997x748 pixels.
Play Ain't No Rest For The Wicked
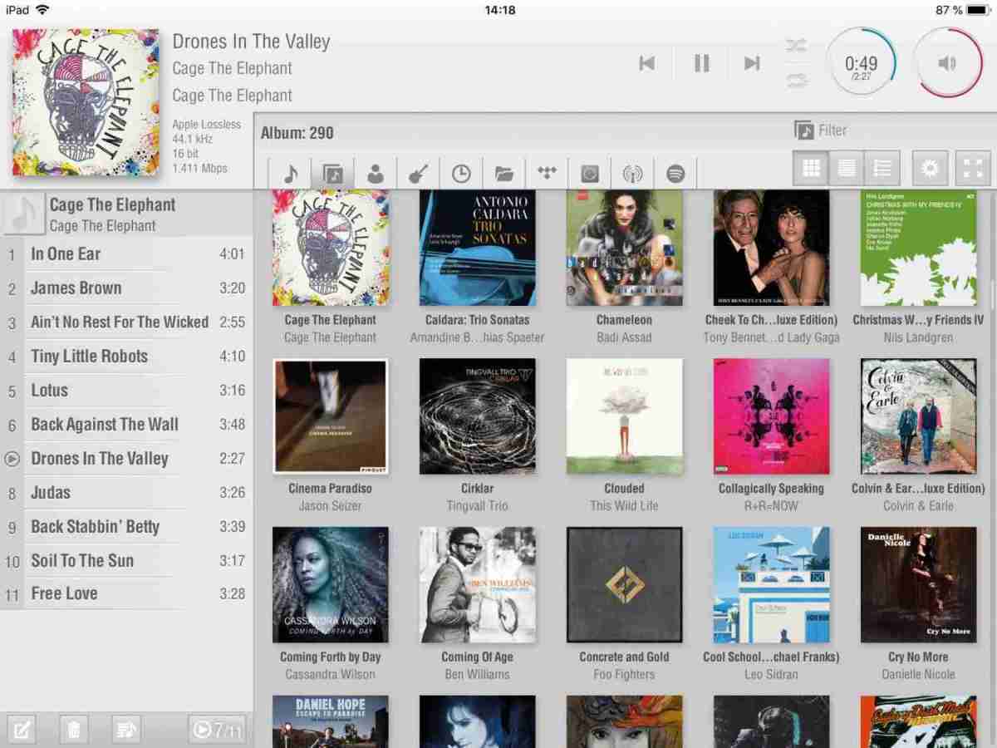pyautogui.click(x=126, y=322)
